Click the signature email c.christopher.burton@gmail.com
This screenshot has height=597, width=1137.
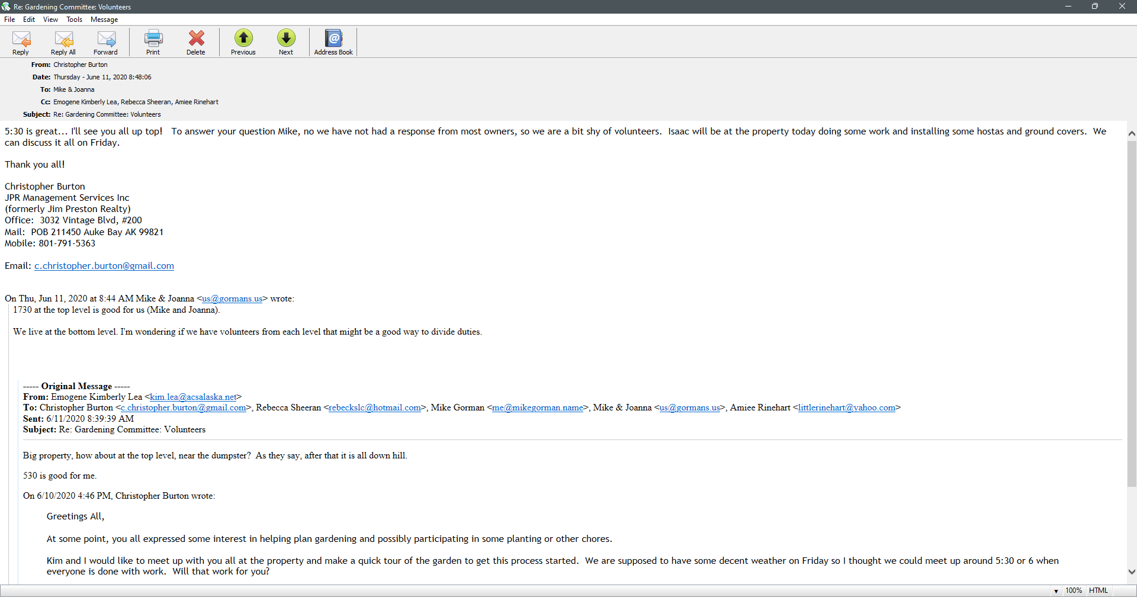pyautogui.click(x=104, y=266)
